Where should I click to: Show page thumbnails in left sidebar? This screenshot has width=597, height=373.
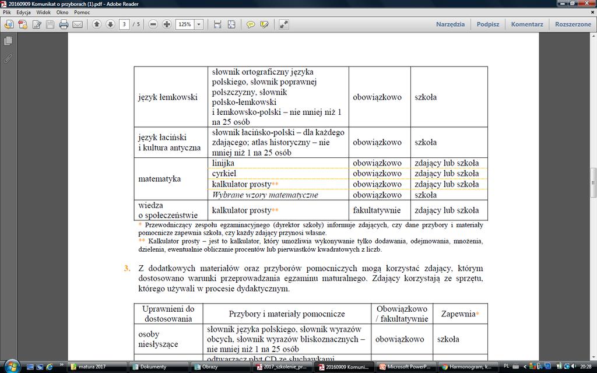click(x=8, y=41)
